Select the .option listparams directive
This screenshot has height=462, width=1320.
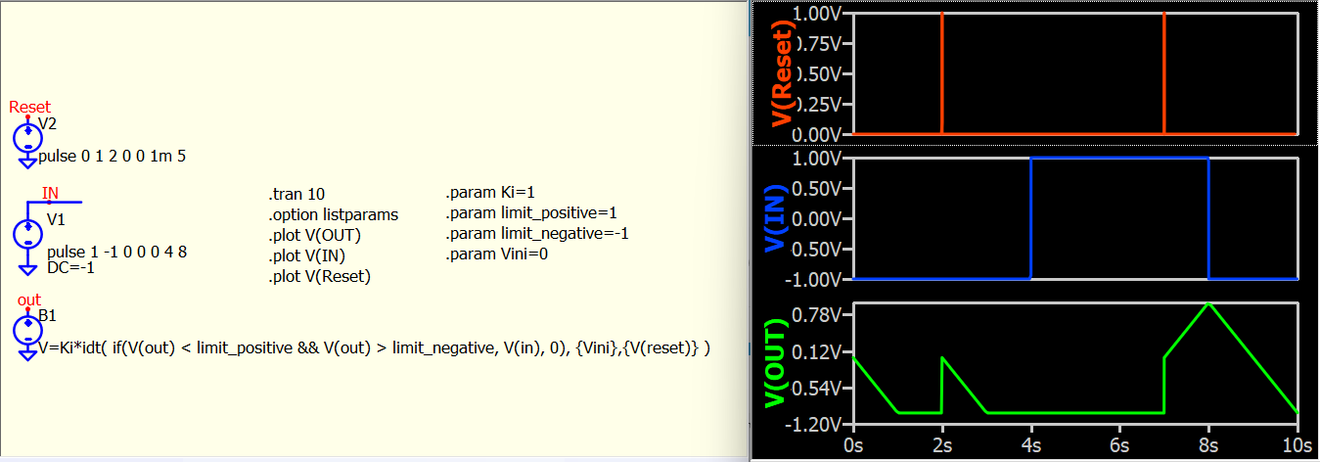click(x=334, y=214)
